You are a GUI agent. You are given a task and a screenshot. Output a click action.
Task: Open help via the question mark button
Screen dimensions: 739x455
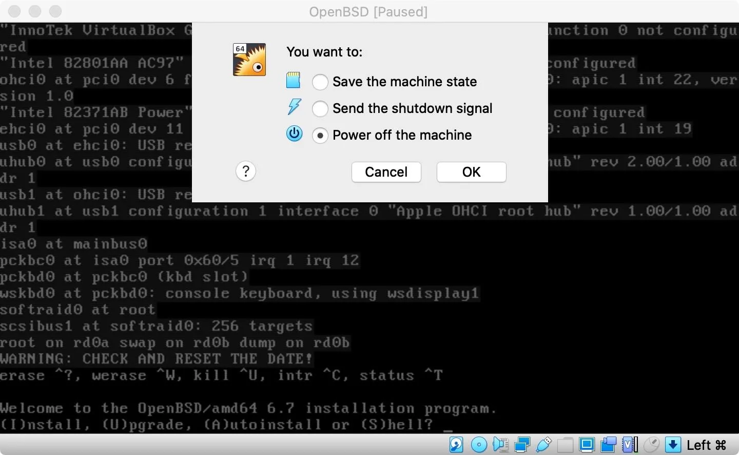pos(246,171)
